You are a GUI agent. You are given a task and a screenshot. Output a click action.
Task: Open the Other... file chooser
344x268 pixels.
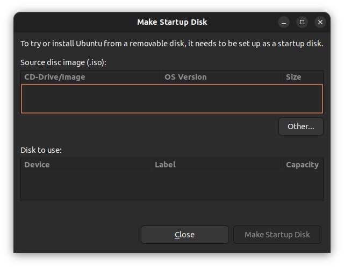[300, 126]
